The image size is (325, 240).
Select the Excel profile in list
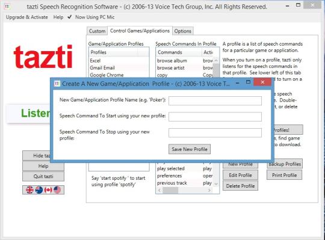point(119,61)
